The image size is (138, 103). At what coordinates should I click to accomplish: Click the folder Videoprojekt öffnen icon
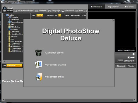[x=39, y=77]
